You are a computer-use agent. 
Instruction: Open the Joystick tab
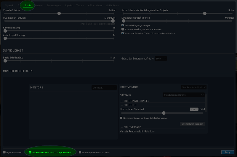tap(68, 5)
